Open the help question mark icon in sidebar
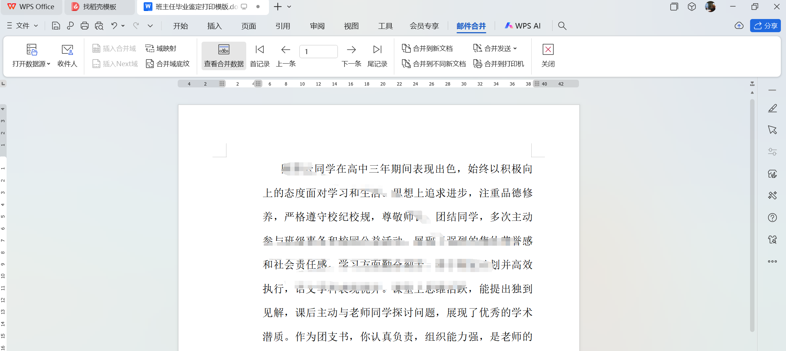786x351 pixels. [772, 218]
